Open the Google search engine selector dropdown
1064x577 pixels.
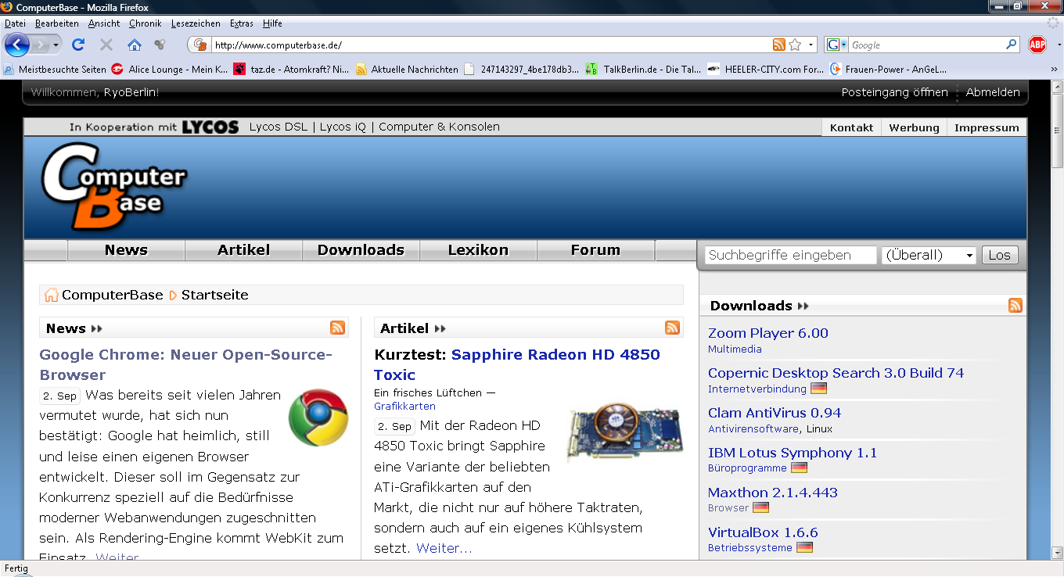pos(836,45)
